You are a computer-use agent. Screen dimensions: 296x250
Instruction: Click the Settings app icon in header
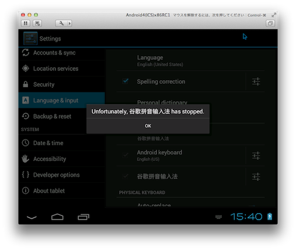tap(30, 39)
